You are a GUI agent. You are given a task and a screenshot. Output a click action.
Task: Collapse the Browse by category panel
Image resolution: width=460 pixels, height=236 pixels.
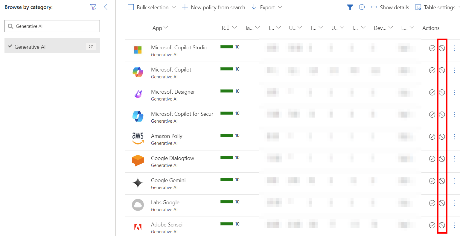click(106, 7)
